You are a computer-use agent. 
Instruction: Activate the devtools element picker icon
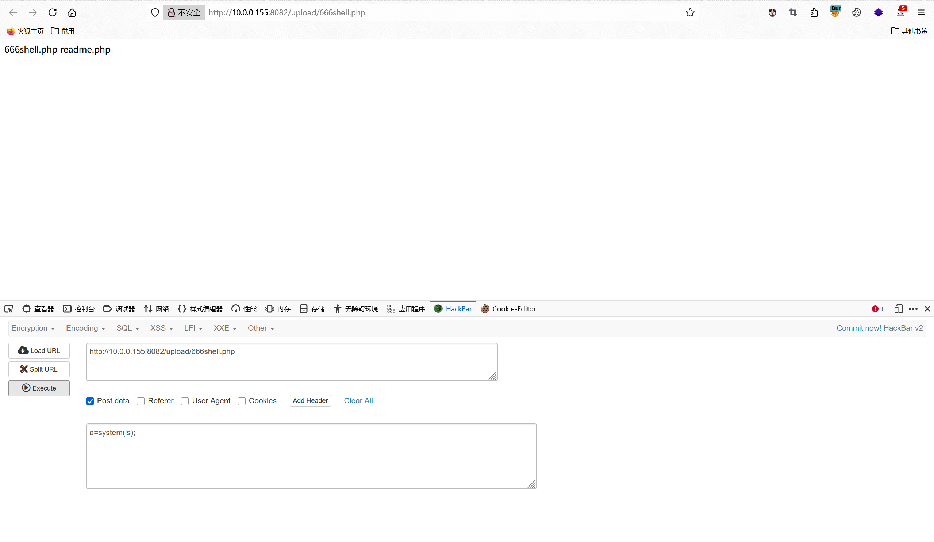coord(9,309)
